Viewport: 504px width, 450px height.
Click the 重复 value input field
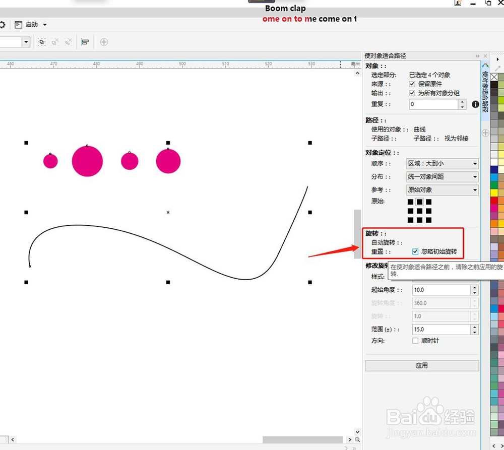pyautogui.click(x=433, y=104)
